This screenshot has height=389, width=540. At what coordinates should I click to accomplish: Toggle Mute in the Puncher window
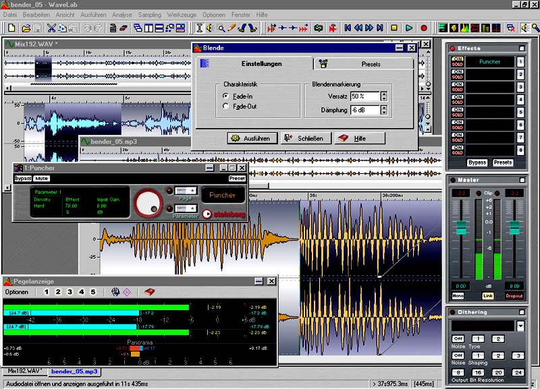pyautogui.click(x=42, y=179)
